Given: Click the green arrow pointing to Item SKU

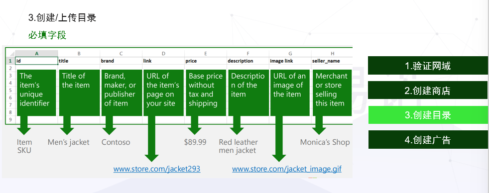Looking at the screenshot, I should [24, 125].
